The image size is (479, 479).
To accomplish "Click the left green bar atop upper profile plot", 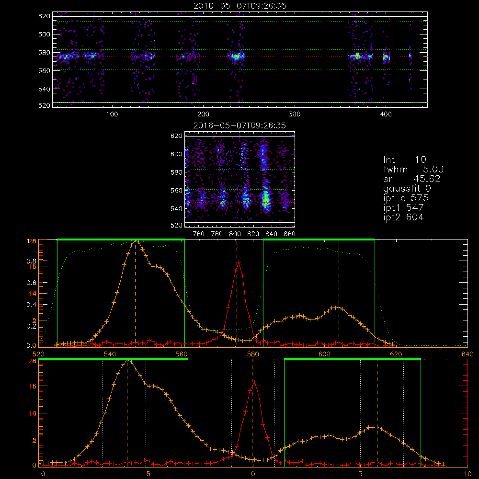I will tap(121, 239).
